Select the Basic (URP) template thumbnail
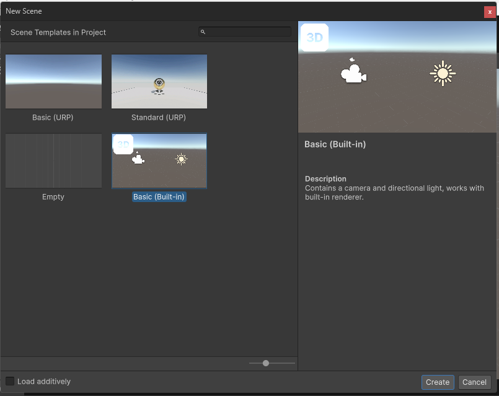The image size is (499, 396). pos(53,81)
